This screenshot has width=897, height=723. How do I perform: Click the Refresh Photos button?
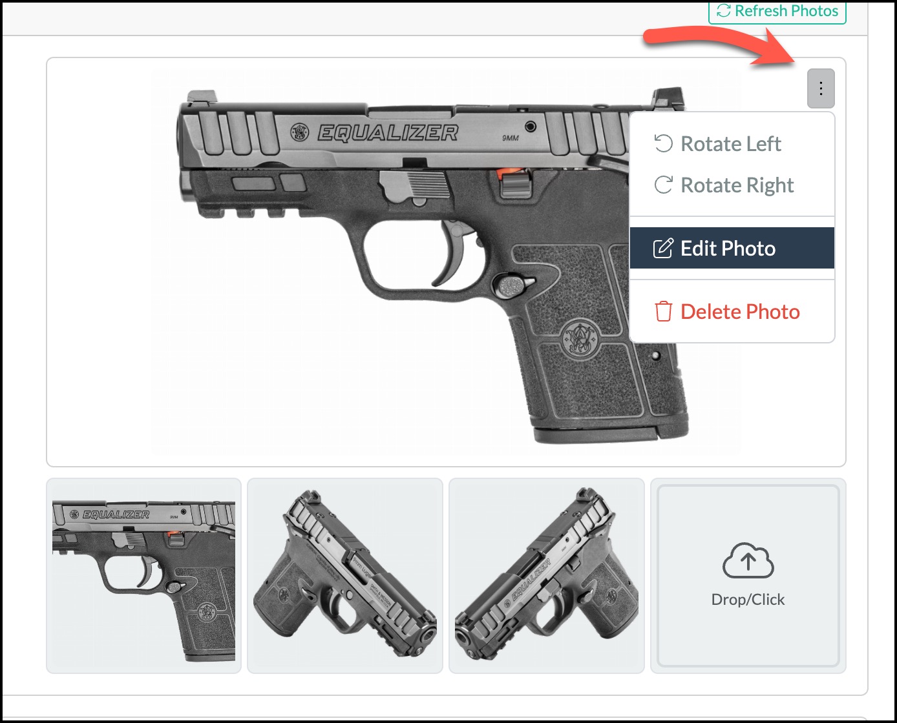777,12
